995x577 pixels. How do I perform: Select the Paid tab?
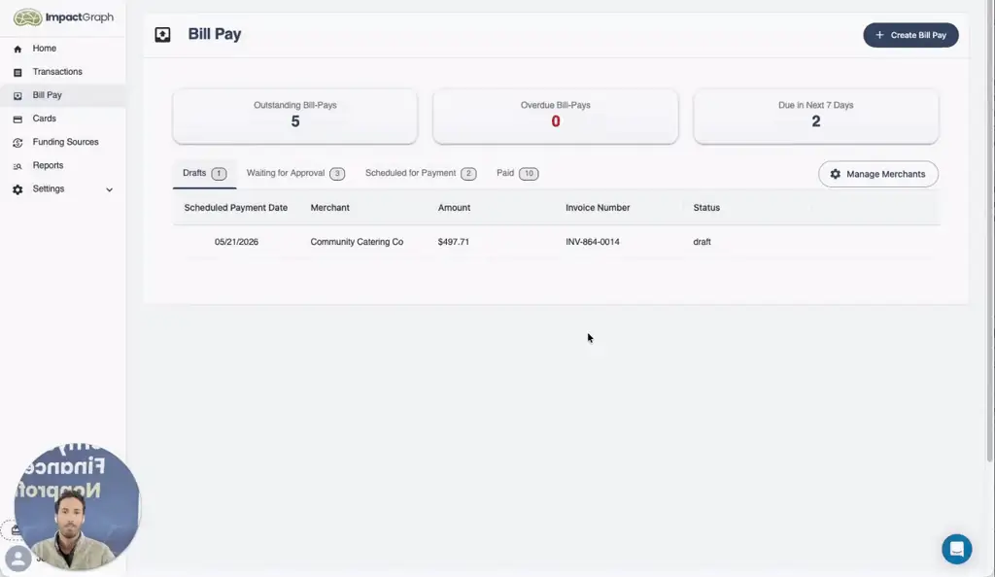coord(517,173)
